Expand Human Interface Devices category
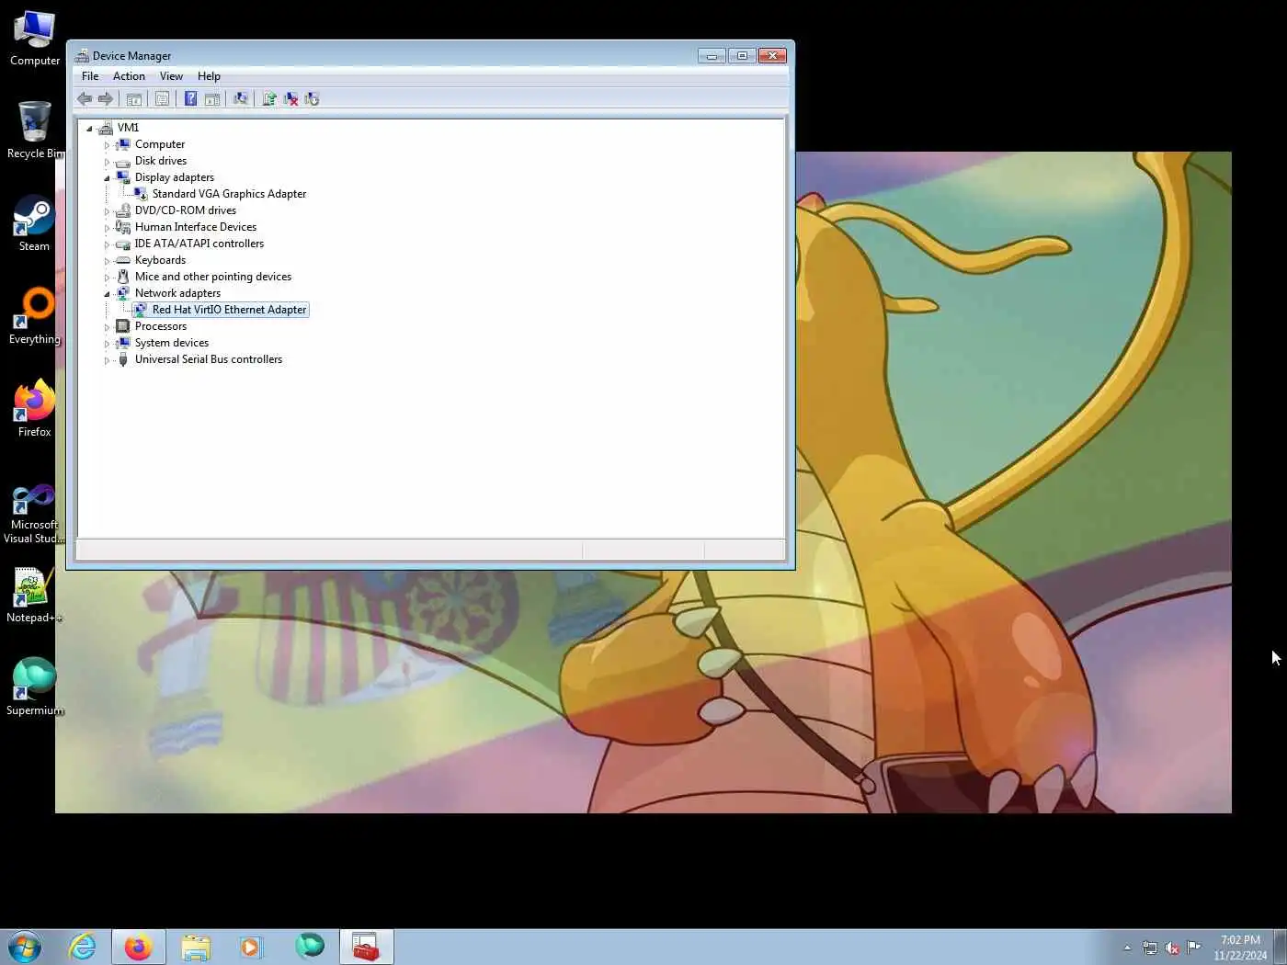 tap(107, 228)
